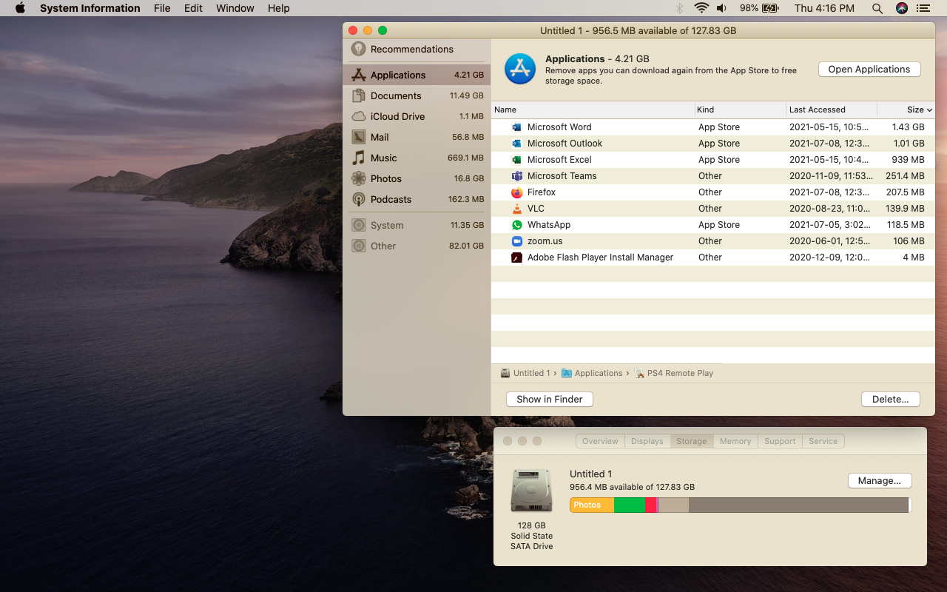Viewport: 947px width, 592px height.
Task: Click the Firefox app icon in list
Action: click(516, 192)
